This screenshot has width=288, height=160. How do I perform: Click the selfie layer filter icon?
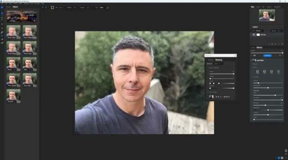click(254, 35)
